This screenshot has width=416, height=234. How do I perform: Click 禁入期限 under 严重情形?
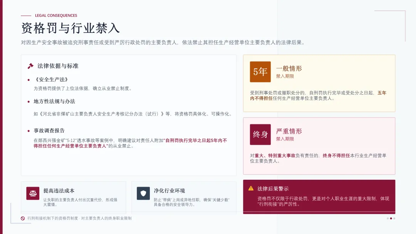(x=285, y=139)
